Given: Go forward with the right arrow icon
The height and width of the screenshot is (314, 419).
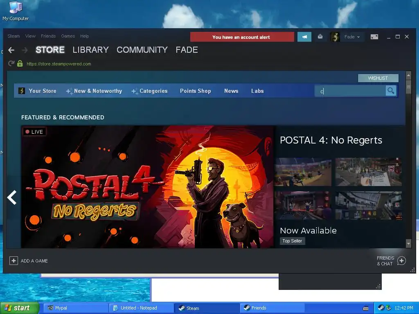Looking at the screenshot, I should (x=25, y=50).
